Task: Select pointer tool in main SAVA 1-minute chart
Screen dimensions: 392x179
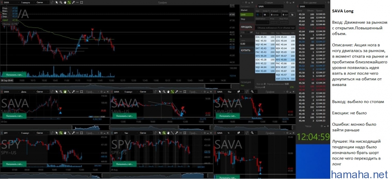Action: tap(56, 2)
